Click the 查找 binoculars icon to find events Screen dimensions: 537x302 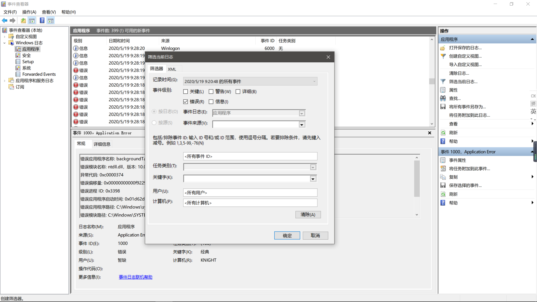click(443, 98)
